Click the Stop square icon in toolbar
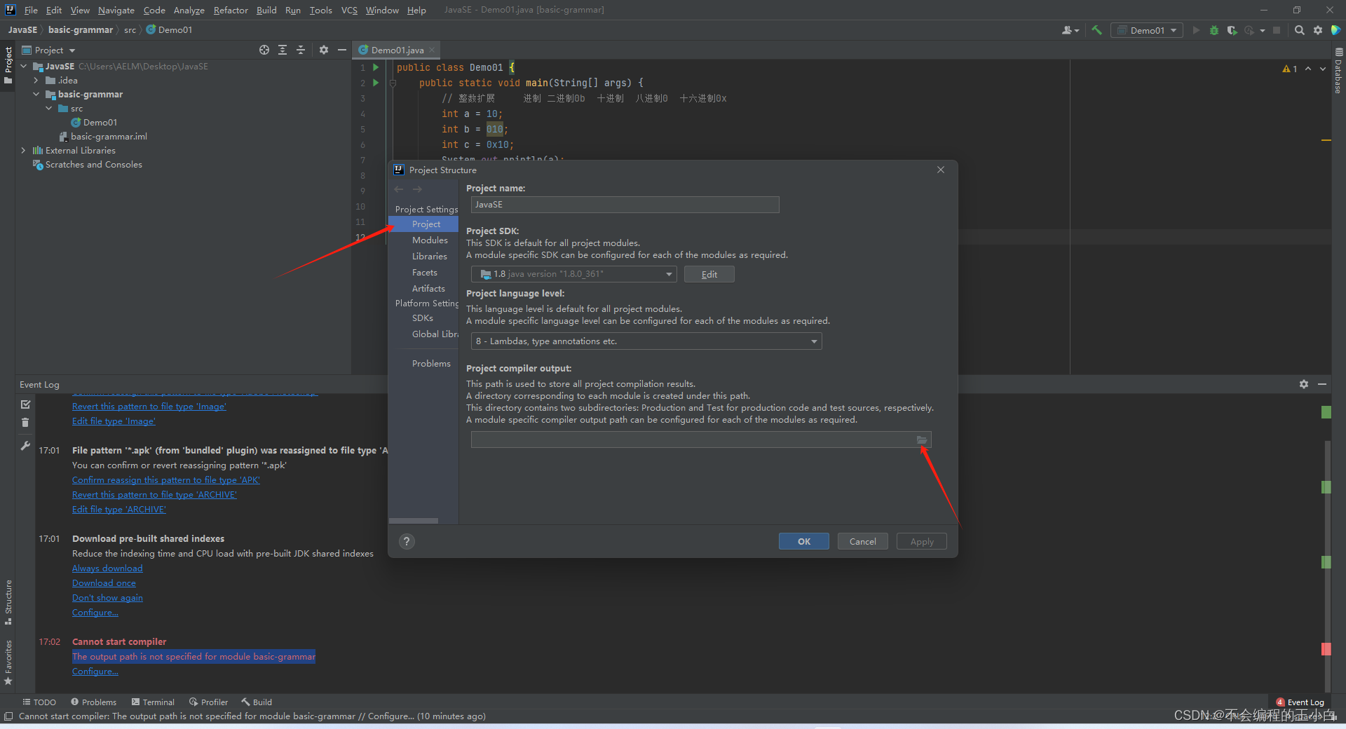The image size is (1346, 729). click(x=1277, y=30)
